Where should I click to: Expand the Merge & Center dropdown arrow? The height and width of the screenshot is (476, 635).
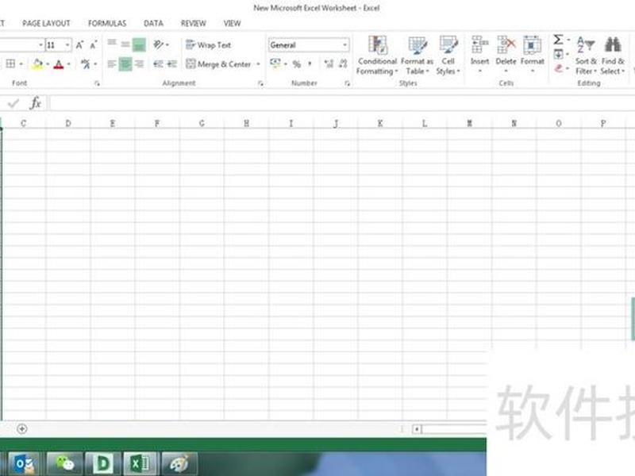tap(259, 64)
